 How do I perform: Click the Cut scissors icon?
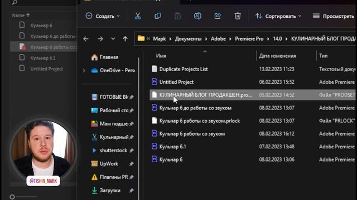tap(138, 16)
